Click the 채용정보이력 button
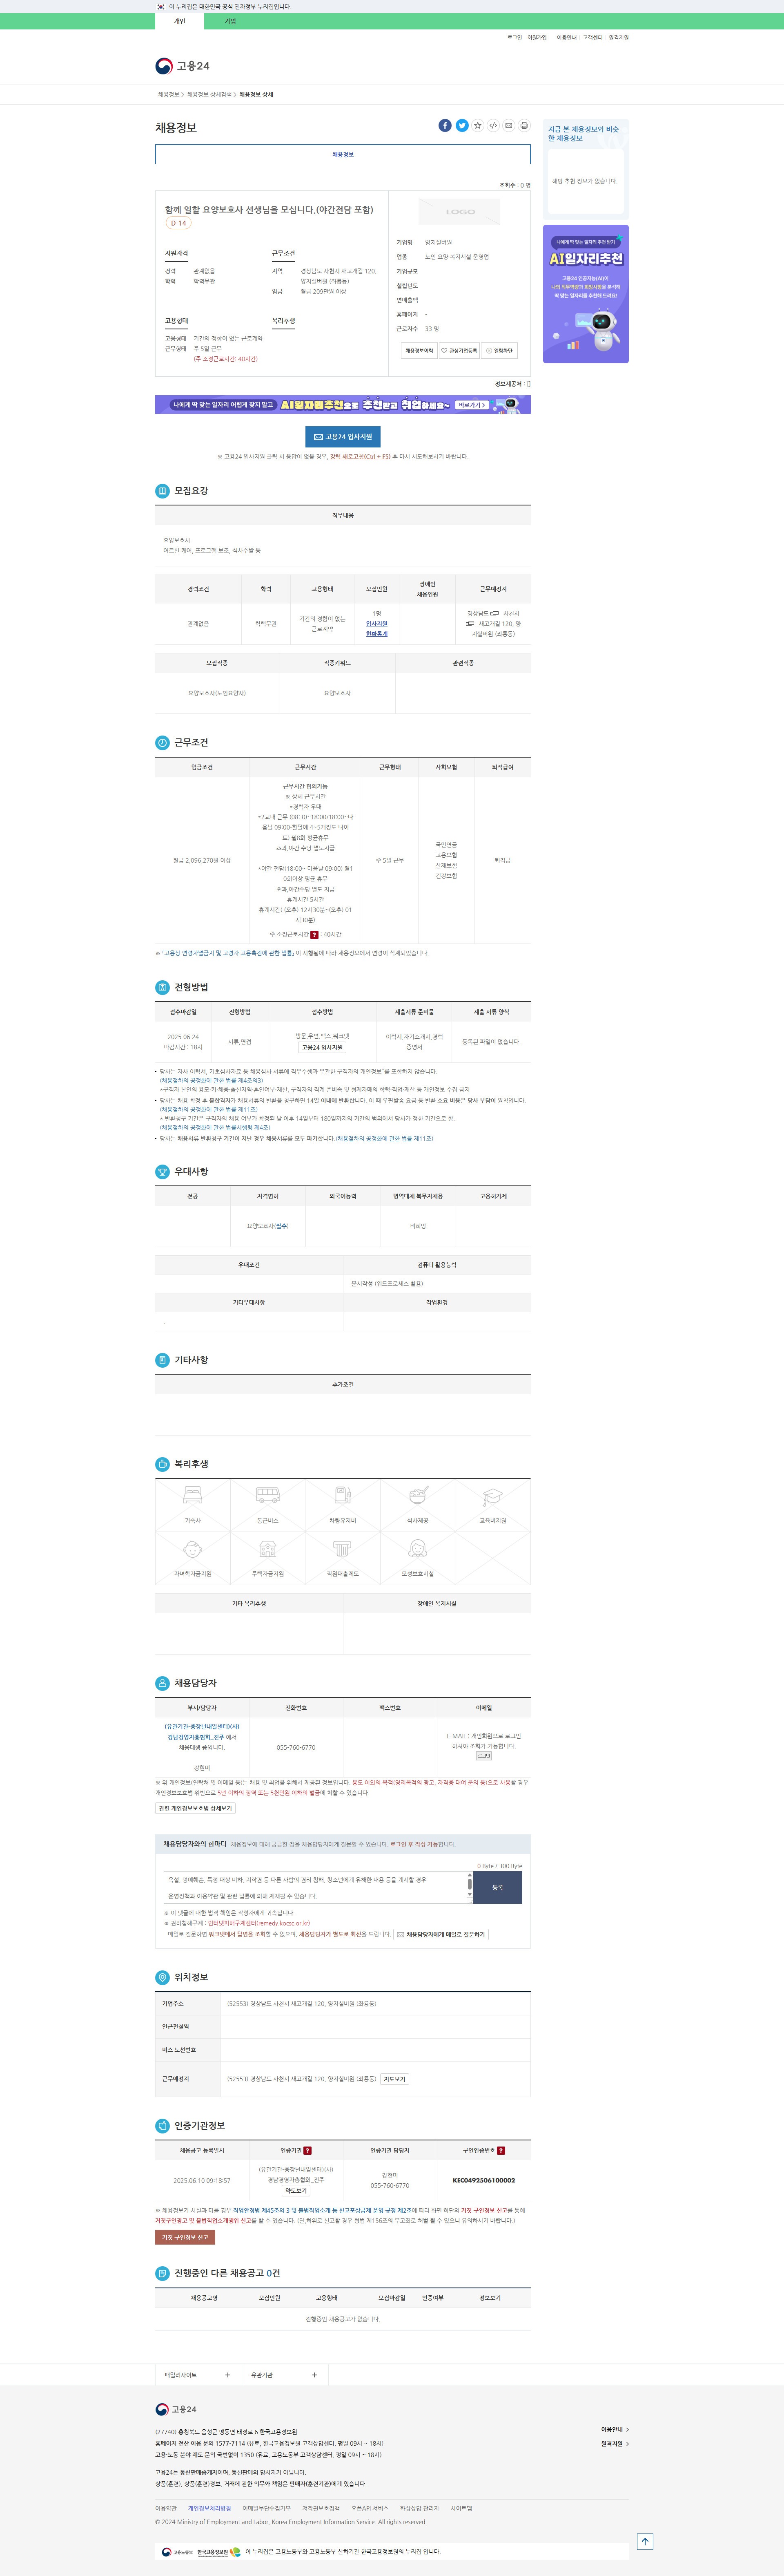 (x=419, y=351)
